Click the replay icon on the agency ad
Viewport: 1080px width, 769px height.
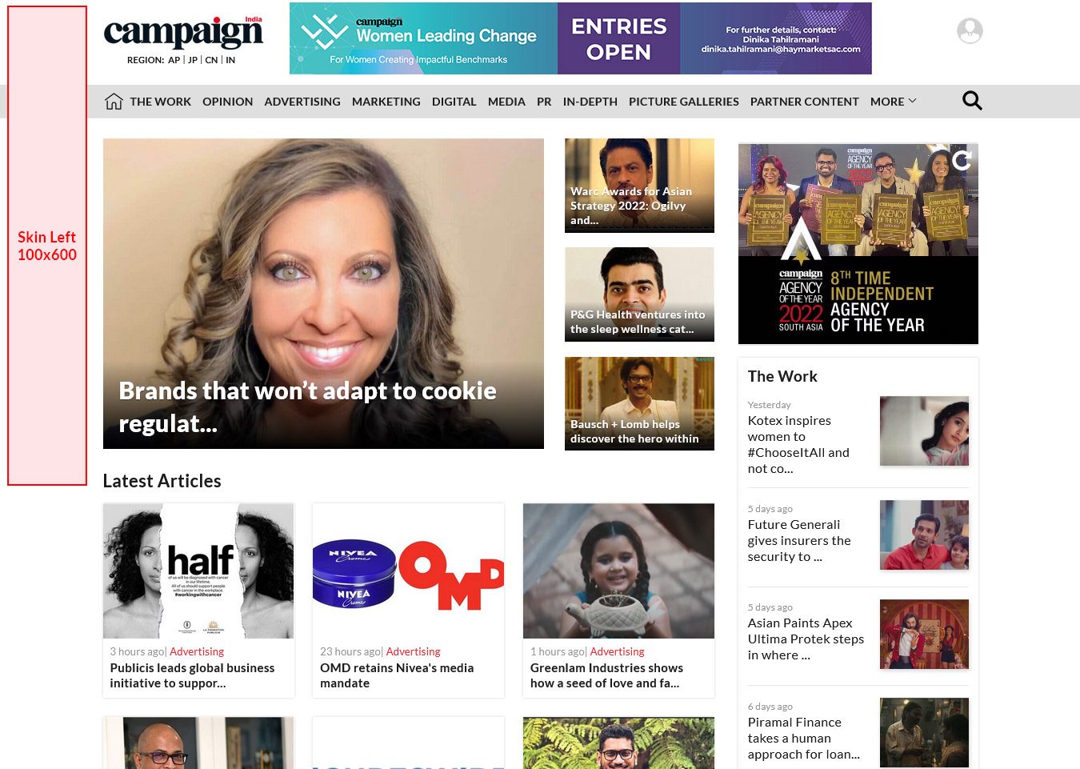click(962, 160)
